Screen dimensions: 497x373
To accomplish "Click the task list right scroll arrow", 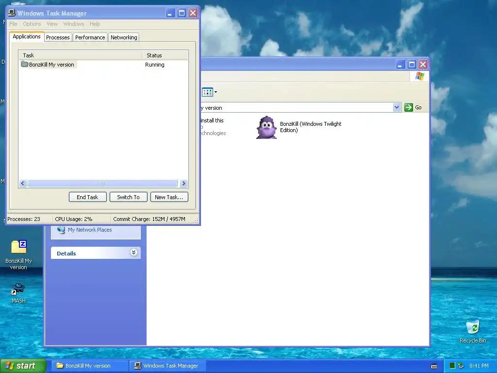I will pos(183,183).
